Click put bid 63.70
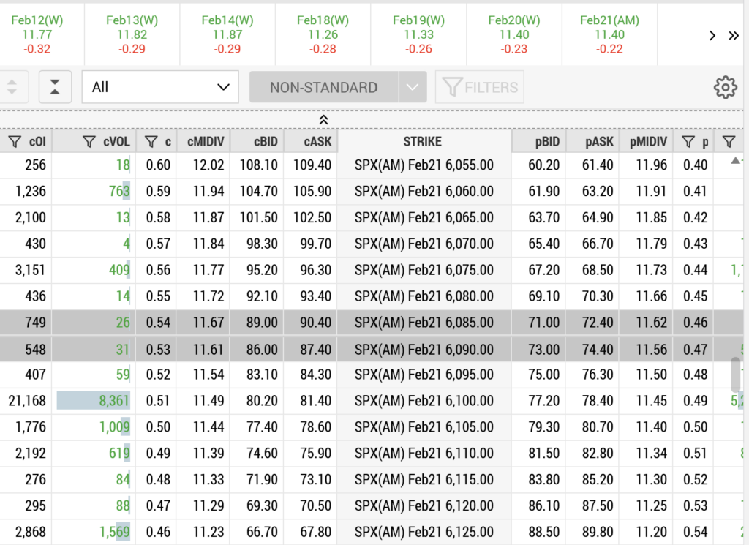This screenshot has width=749, height=545. (543, 218)
